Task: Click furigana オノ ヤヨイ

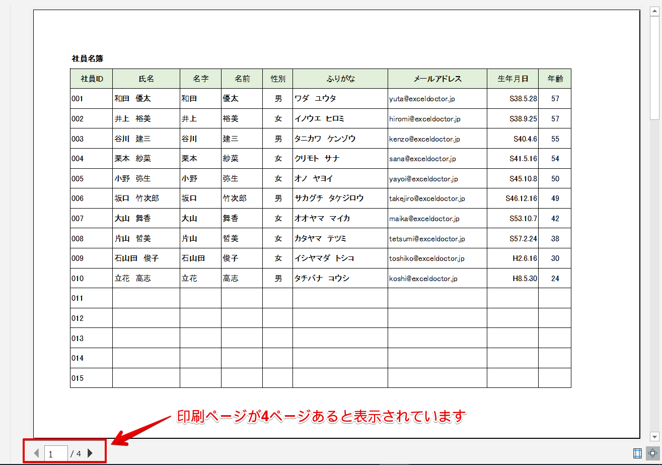Action: (314, 178)
